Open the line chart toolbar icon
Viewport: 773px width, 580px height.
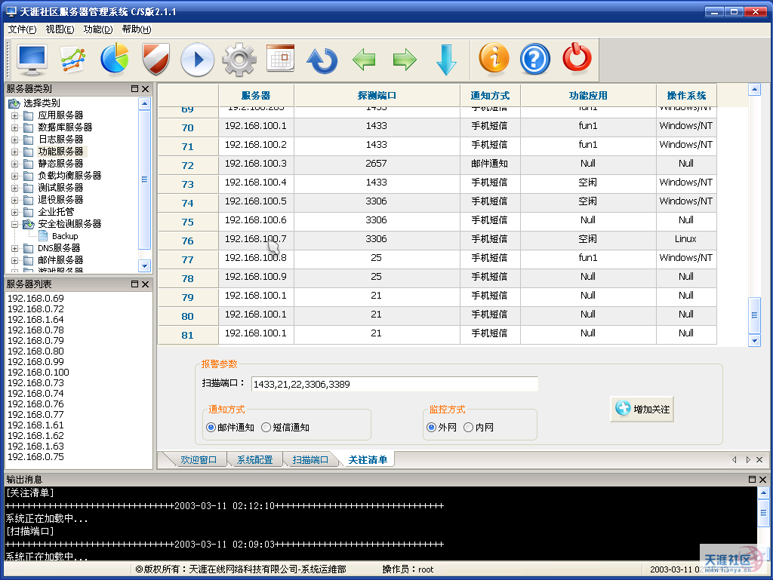click(73, 59)
